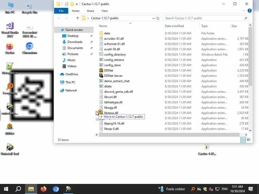
Task: Refresh the Cactus-1.12.7-public folder
Action: (158, 18)
